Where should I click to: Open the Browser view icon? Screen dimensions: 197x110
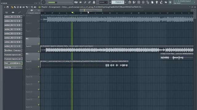148,2
